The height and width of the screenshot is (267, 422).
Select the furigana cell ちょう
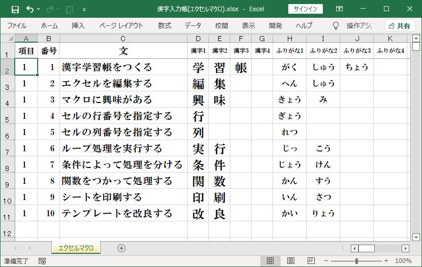coord(356,67)
